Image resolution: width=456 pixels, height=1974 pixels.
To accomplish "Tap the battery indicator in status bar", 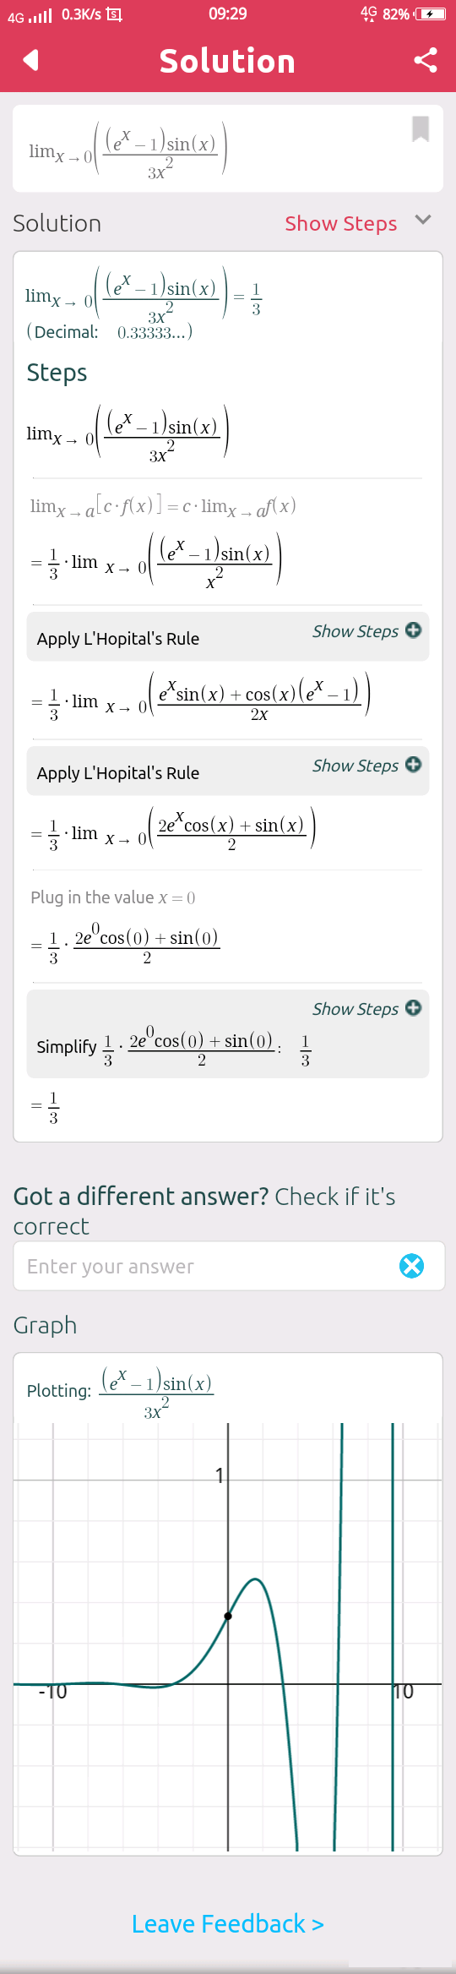I will pos(429,14).
